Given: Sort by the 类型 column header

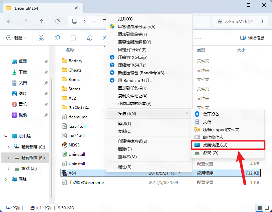Looking at the screenshot, I should 201,50.
